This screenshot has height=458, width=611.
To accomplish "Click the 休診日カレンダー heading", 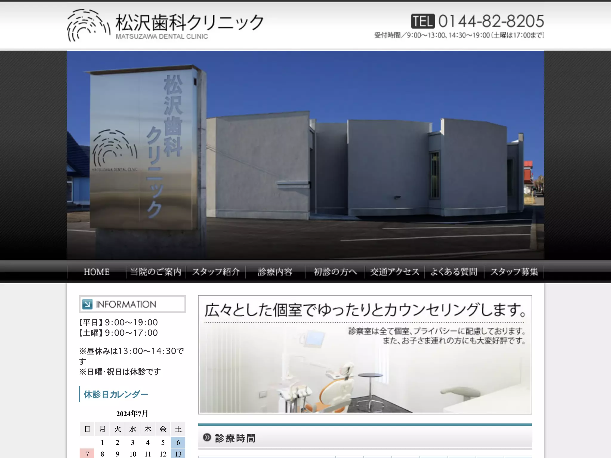I will (116, 394).
